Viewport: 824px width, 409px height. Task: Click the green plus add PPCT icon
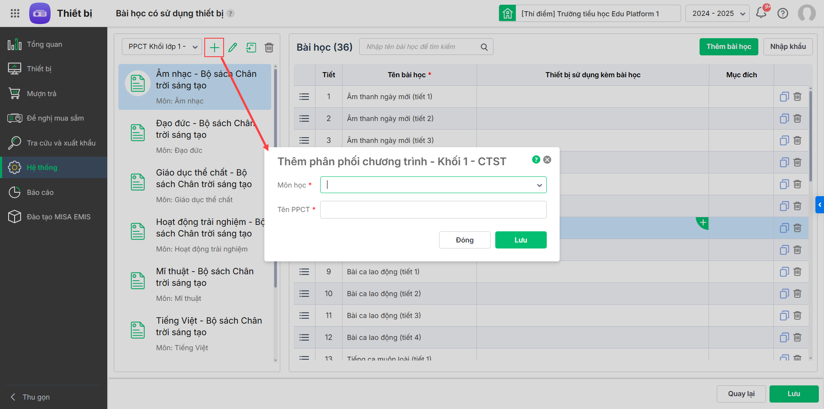pyautogui.click(x=214, y=47)
